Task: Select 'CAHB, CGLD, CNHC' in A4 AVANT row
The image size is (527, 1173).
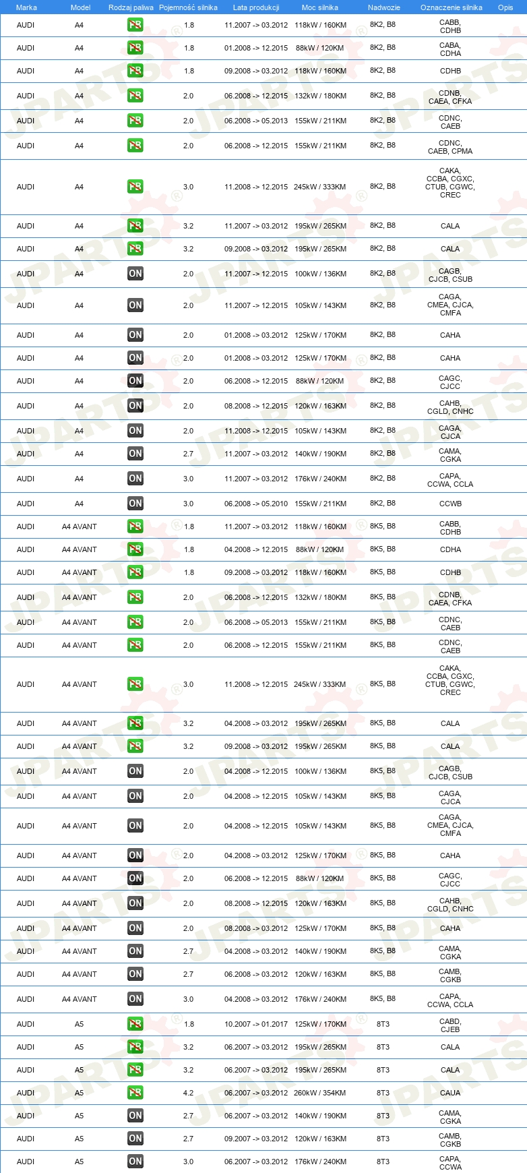Action: [x=450, y=905]
